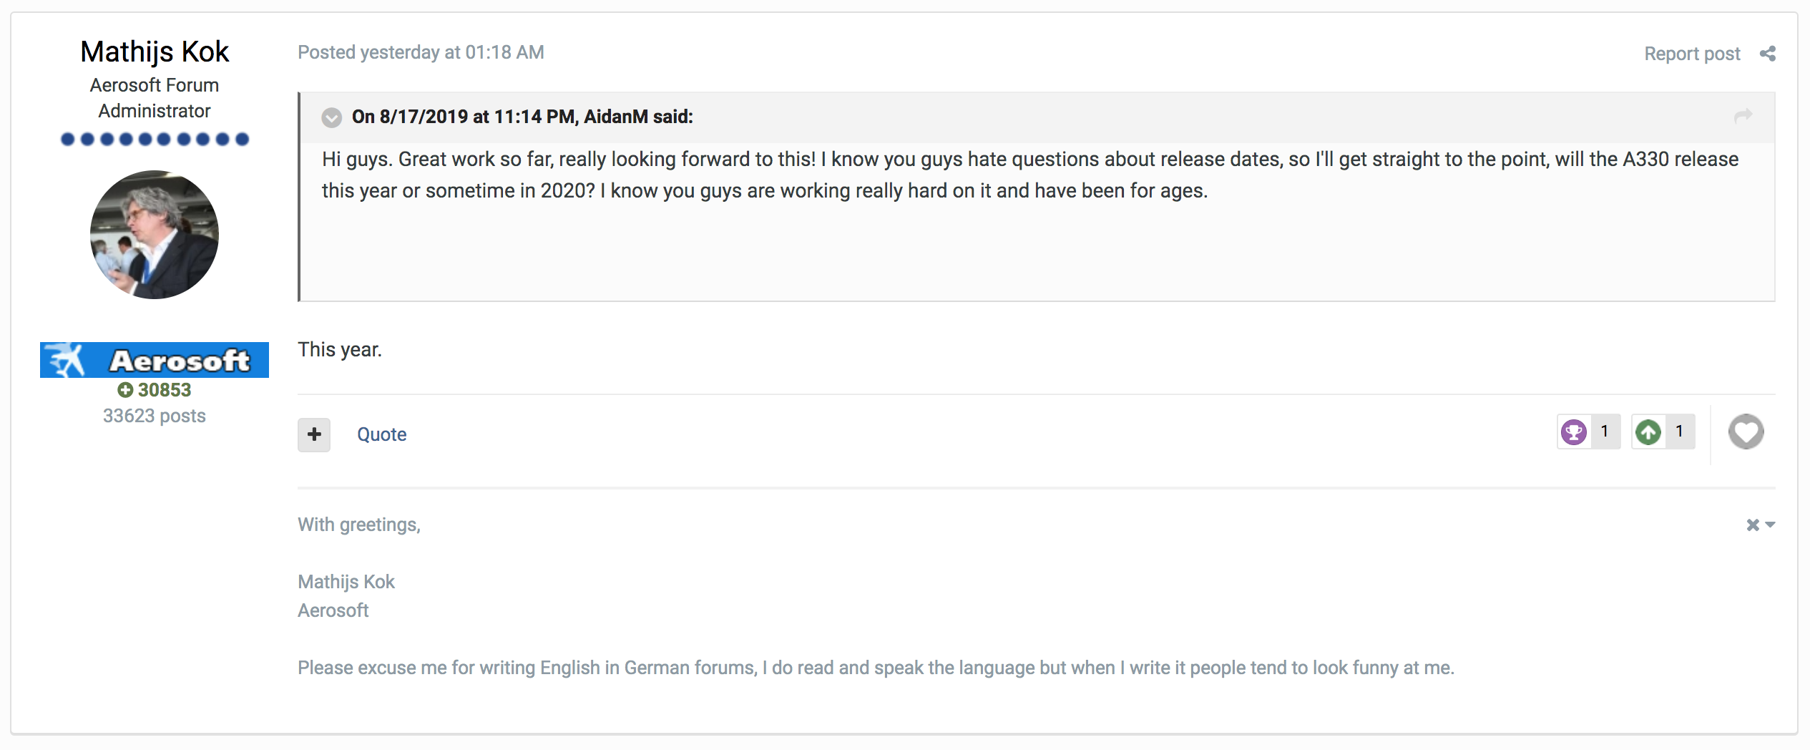Screen dimensions: 1810x750
Task: Click the green reputation plus icon
Action: pyautogui.click(x=125, y=390)
